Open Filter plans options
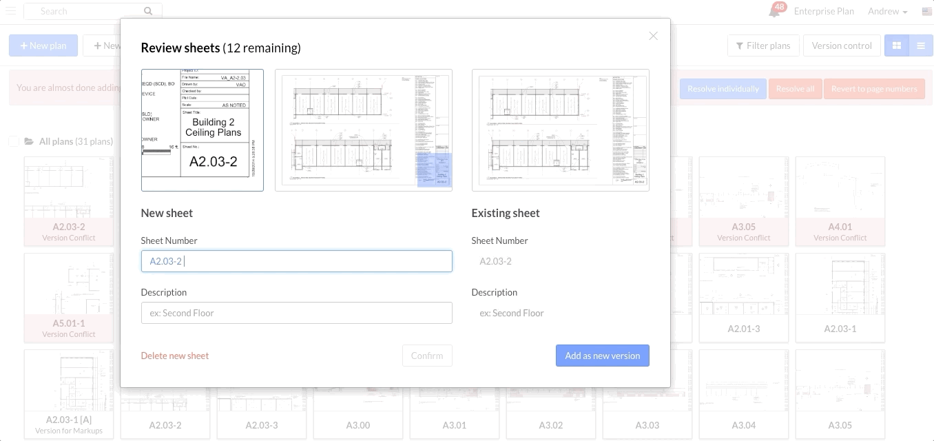Viewport: 934px width, 441px height. click(763, 45)
